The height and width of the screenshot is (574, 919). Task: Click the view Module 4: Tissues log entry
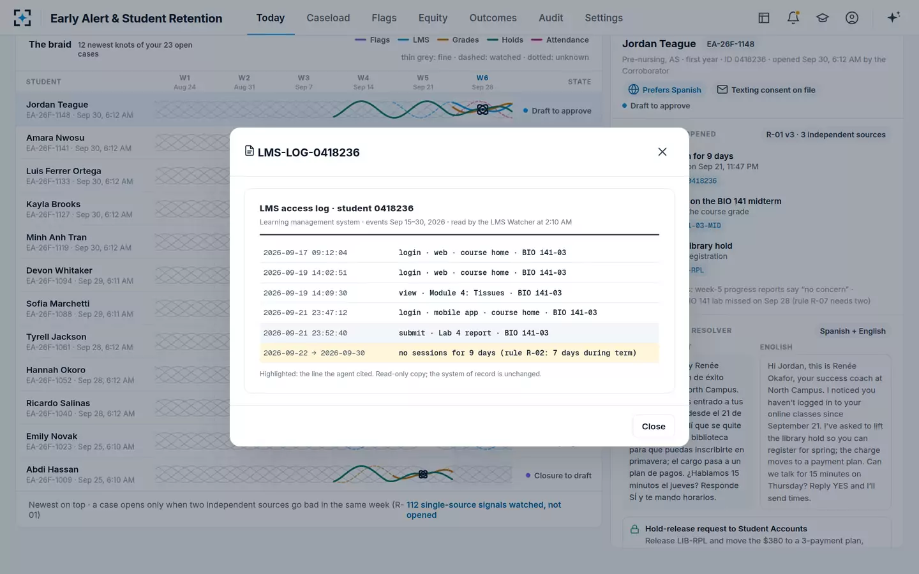[459, 293]
